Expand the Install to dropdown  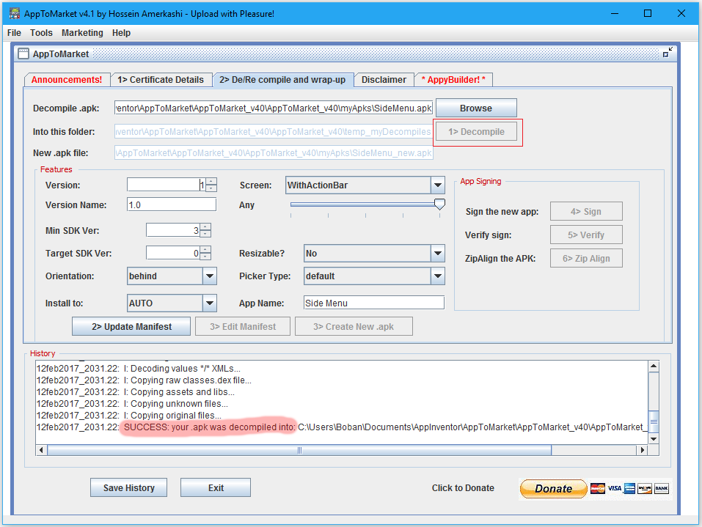pos(210,303)
